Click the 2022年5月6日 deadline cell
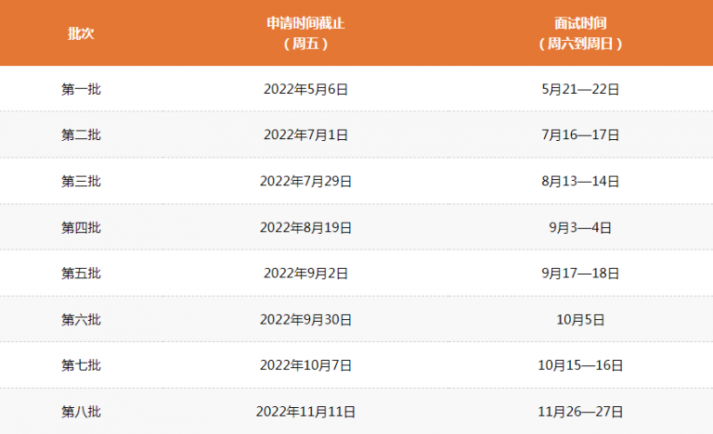Viewport: 713px width, 434px height. point(305,89)
